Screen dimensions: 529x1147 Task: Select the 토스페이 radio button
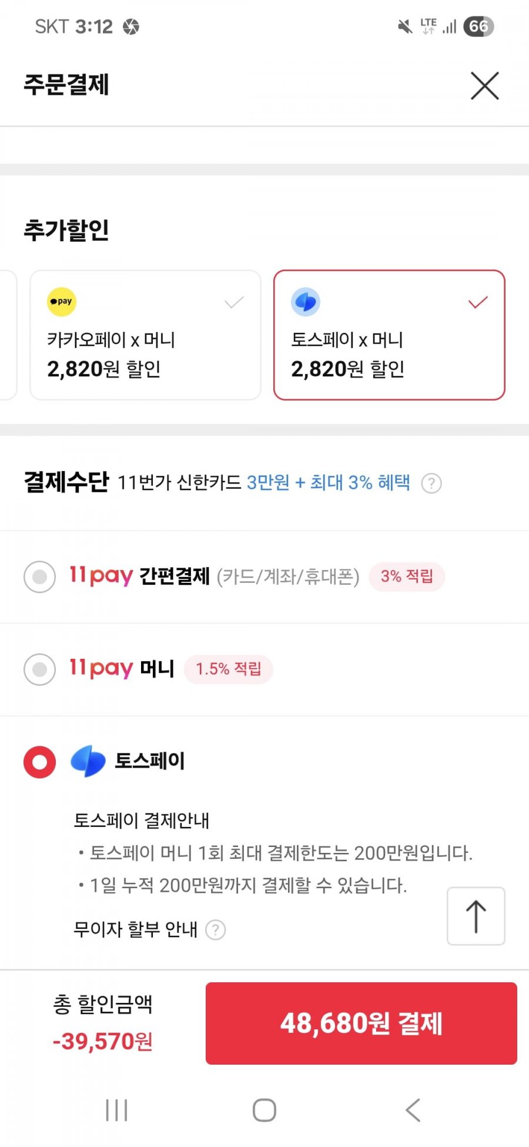pos(40,762)
